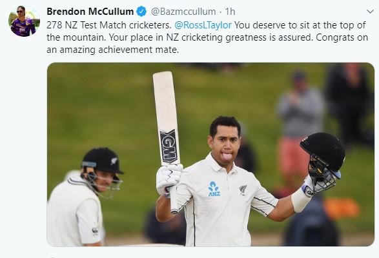The height and width of the screenshot is (258, 379).
Task: Click the @Bazmccullum handle
Action: point(183,12)
